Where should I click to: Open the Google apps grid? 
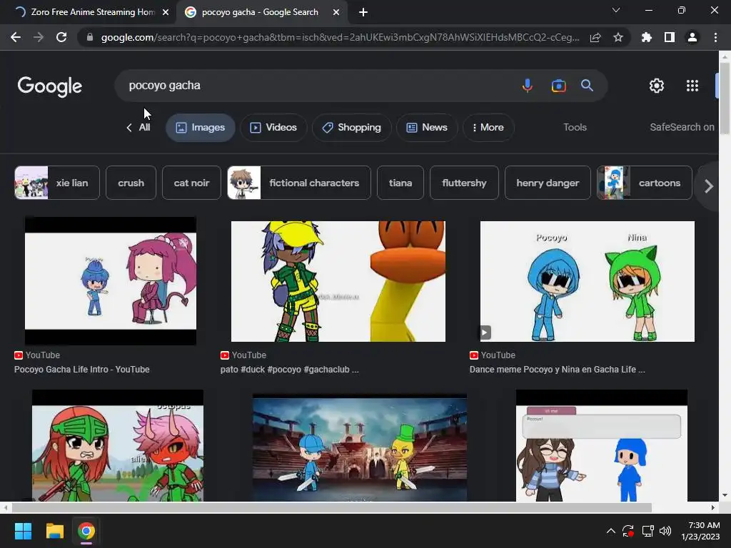(x=692, y=86)
